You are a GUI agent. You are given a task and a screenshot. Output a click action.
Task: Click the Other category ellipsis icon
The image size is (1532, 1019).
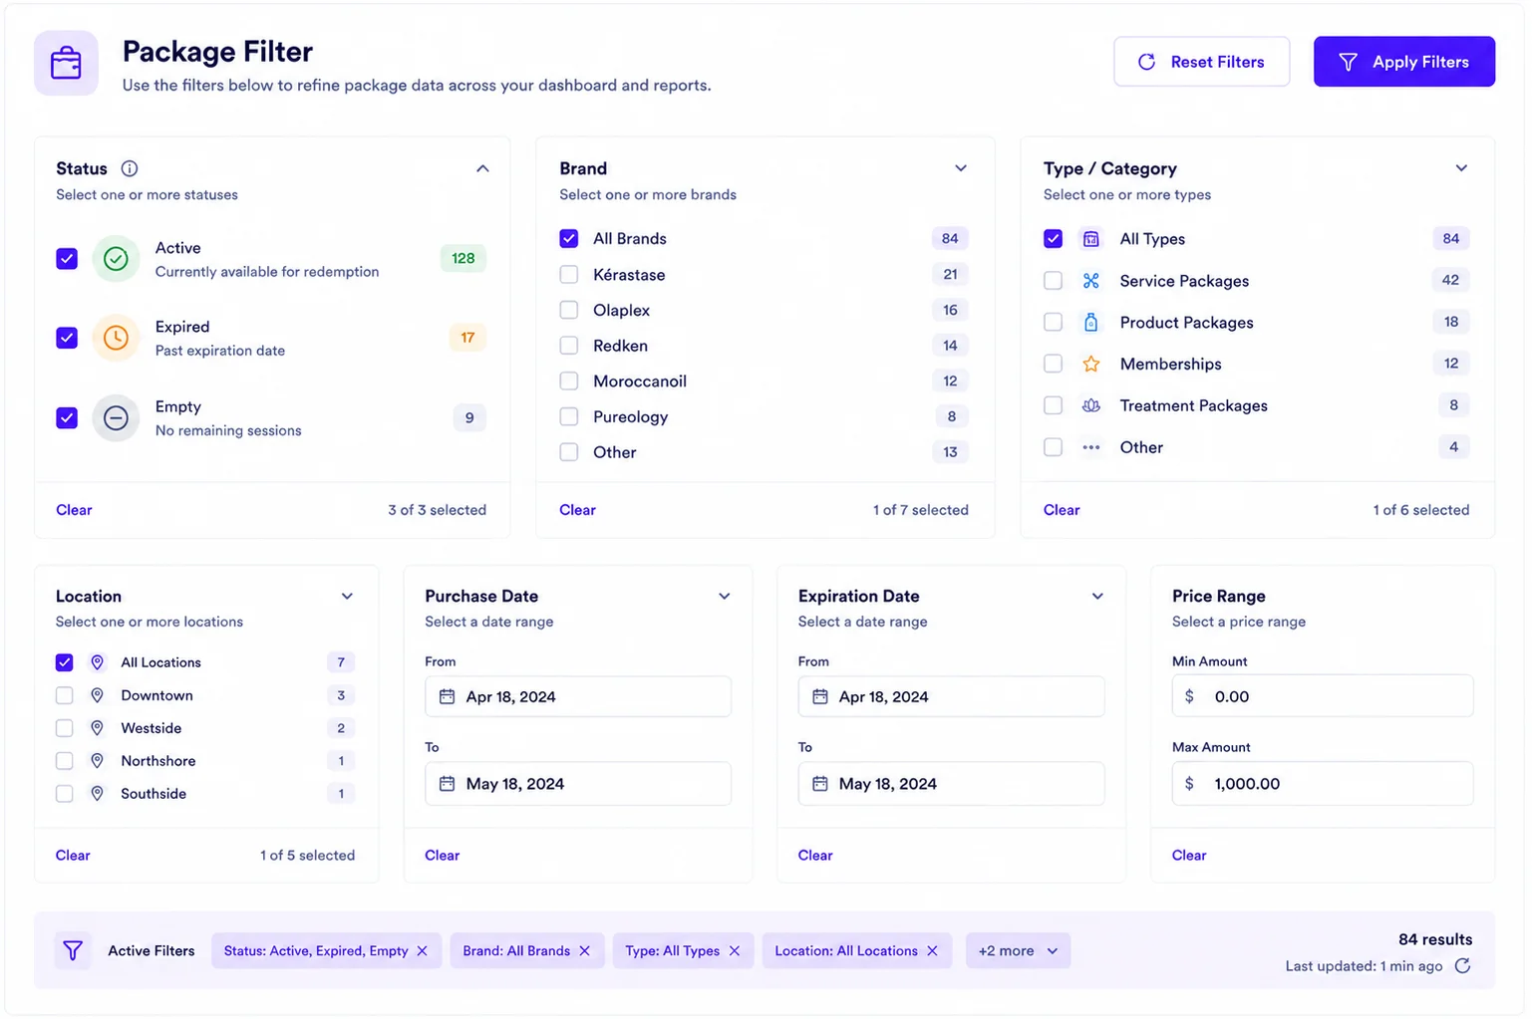pyautogui.click(x=1091, y=447)
